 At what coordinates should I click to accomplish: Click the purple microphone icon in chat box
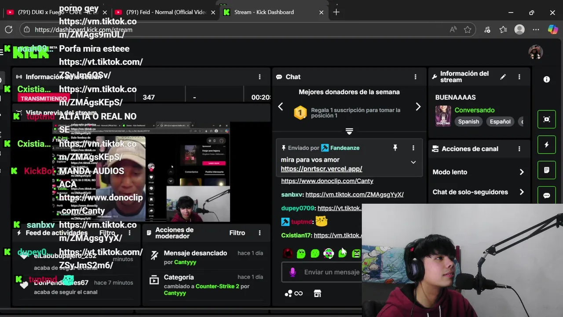(x=292, y=272)
